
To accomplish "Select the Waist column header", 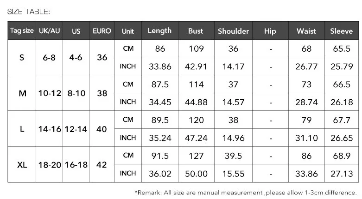I will tap(306, 31).
